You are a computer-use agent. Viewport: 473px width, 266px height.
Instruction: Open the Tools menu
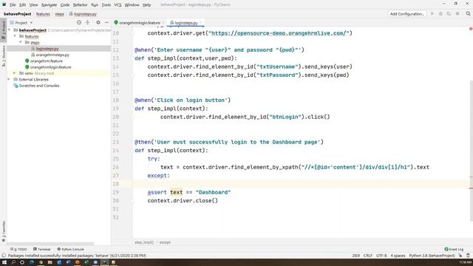106,5
